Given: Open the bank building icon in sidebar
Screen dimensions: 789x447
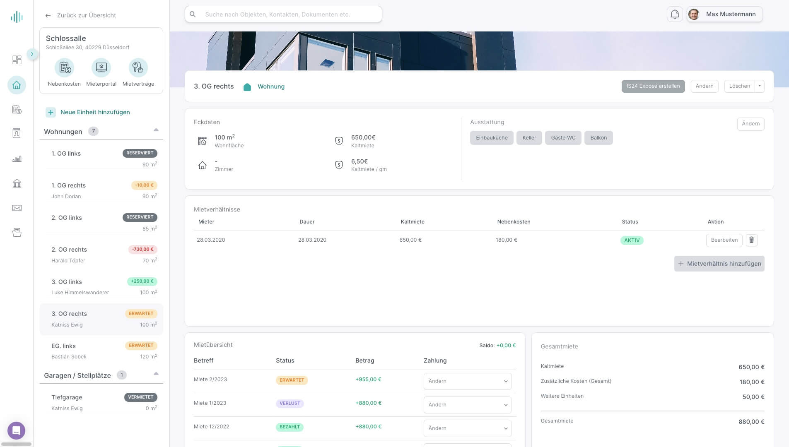Looking at the screenshot, I should point(17,183).
